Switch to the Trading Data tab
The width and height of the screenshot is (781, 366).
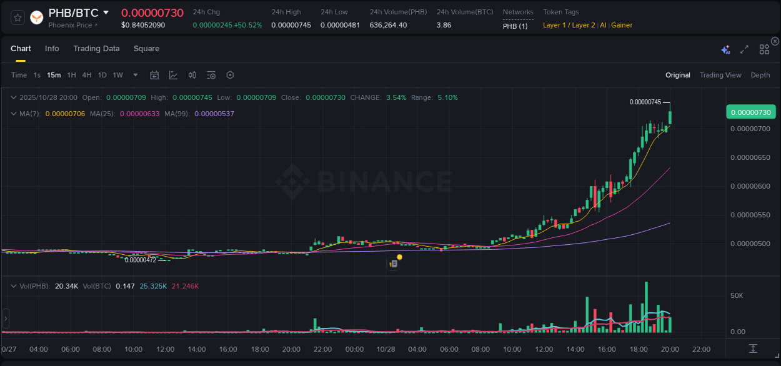coord(96,49)
